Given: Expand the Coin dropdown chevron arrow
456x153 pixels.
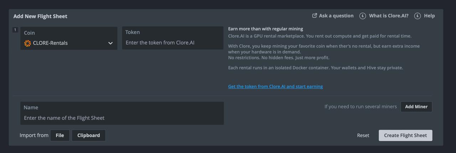Looking at the screenshot, I should point(110,43).
